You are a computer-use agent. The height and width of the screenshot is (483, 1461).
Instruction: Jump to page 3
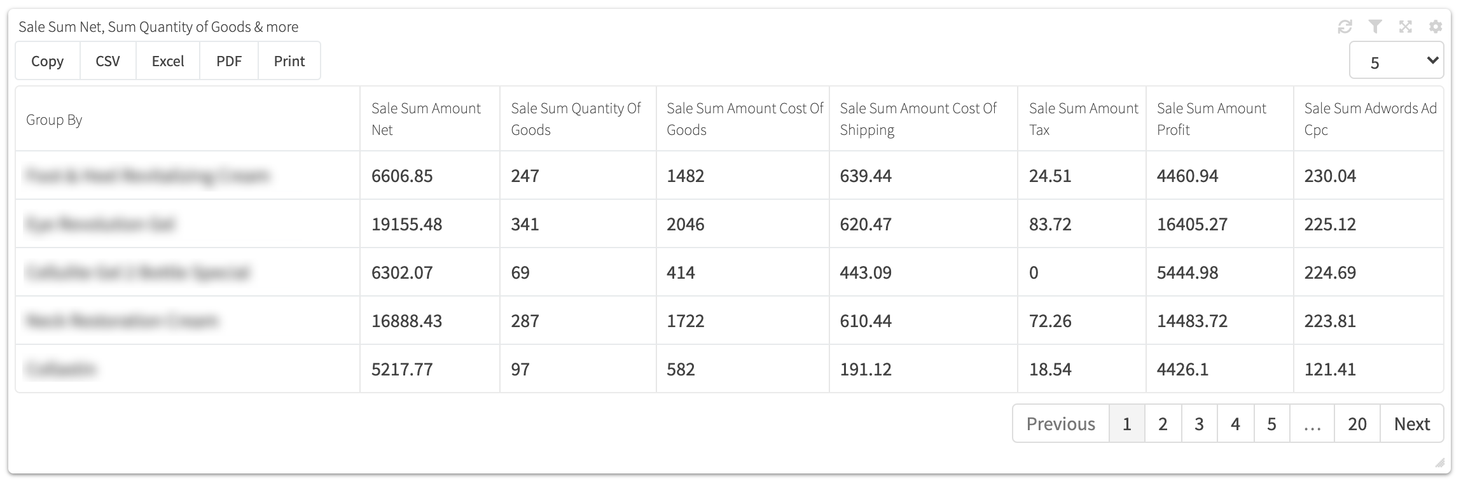tap(1200, 424)
